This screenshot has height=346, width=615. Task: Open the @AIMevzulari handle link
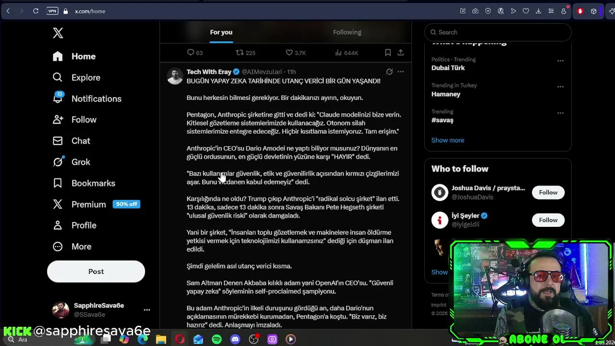pos(262,72)
